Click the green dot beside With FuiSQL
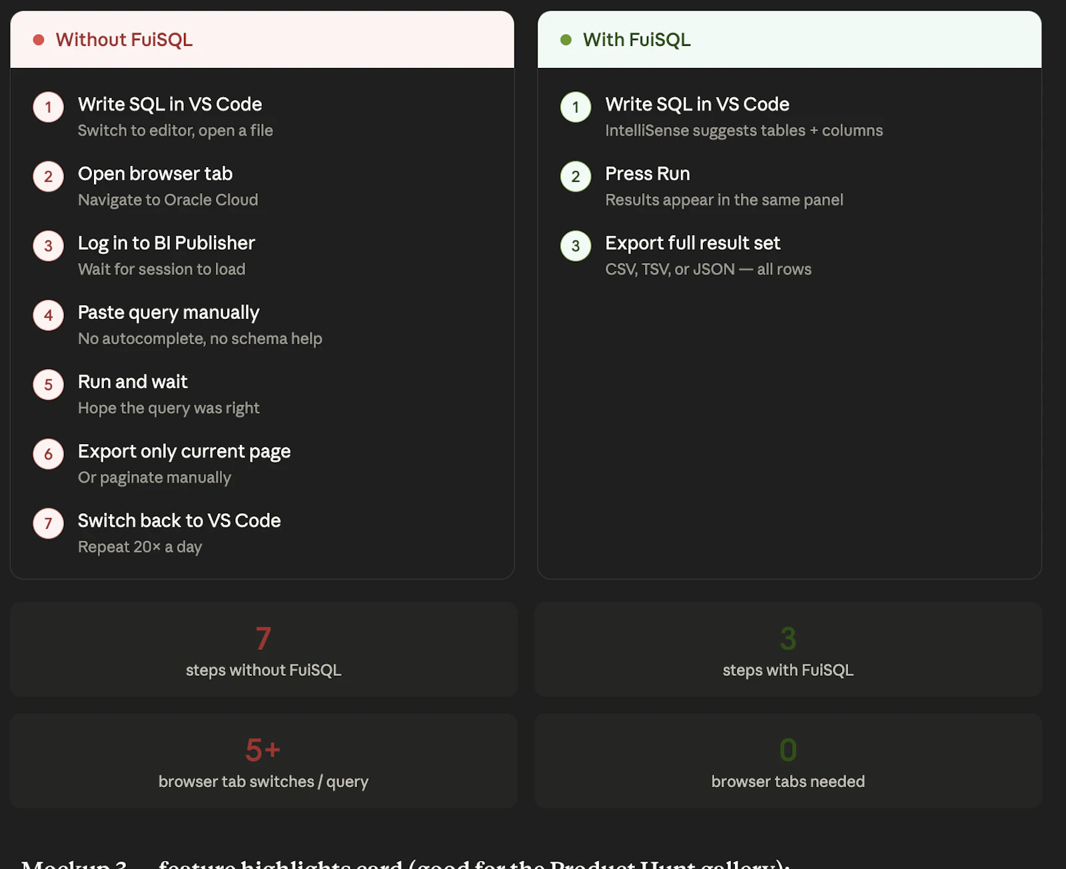The image size is (1066, 869). pyautogui.click(x=566, y=40)
